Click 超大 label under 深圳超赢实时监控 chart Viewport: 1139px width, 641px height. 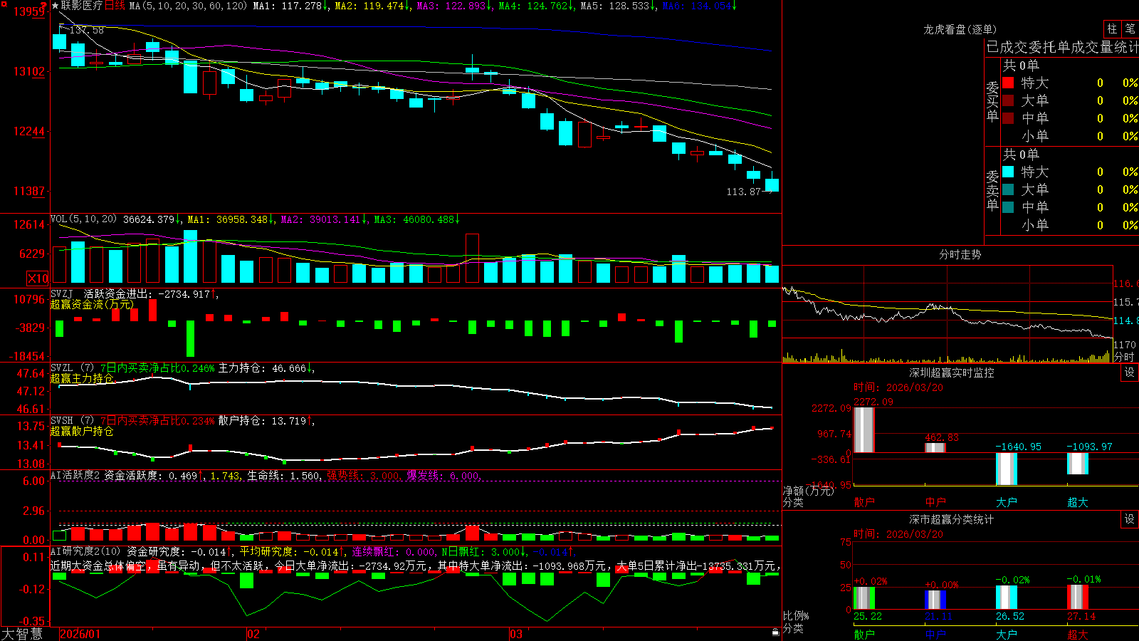1078,502
